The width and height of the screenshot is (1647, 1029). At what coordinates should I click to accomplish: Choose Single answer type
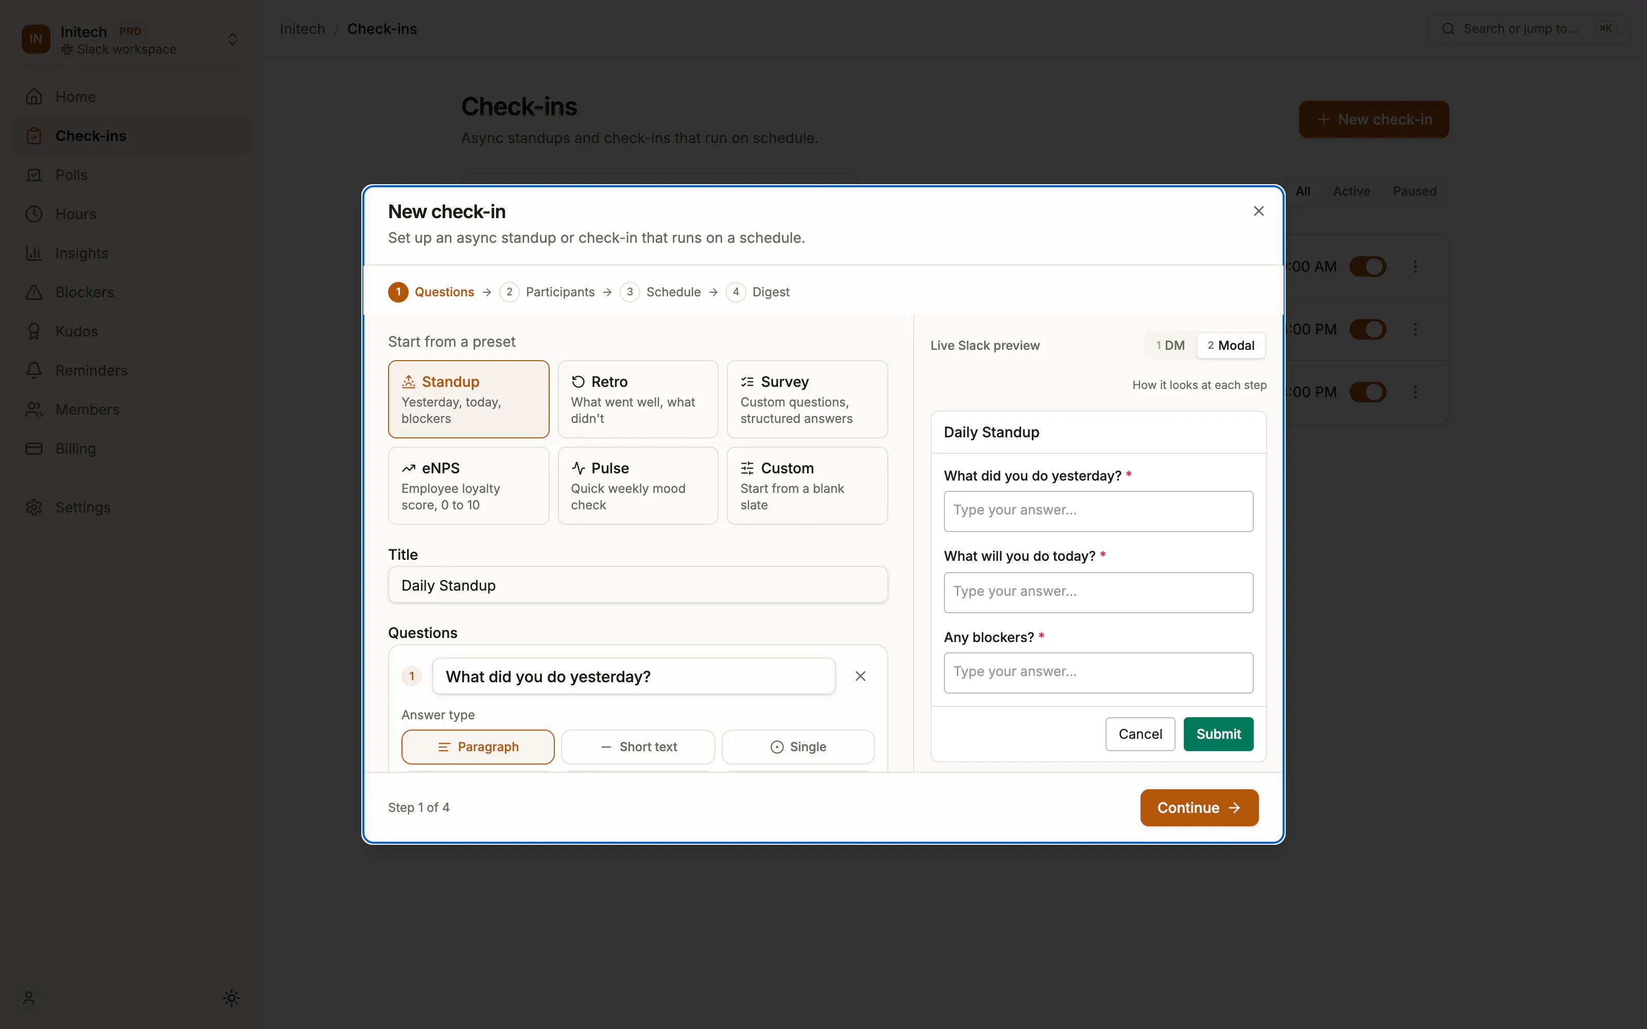coord(798,747)
